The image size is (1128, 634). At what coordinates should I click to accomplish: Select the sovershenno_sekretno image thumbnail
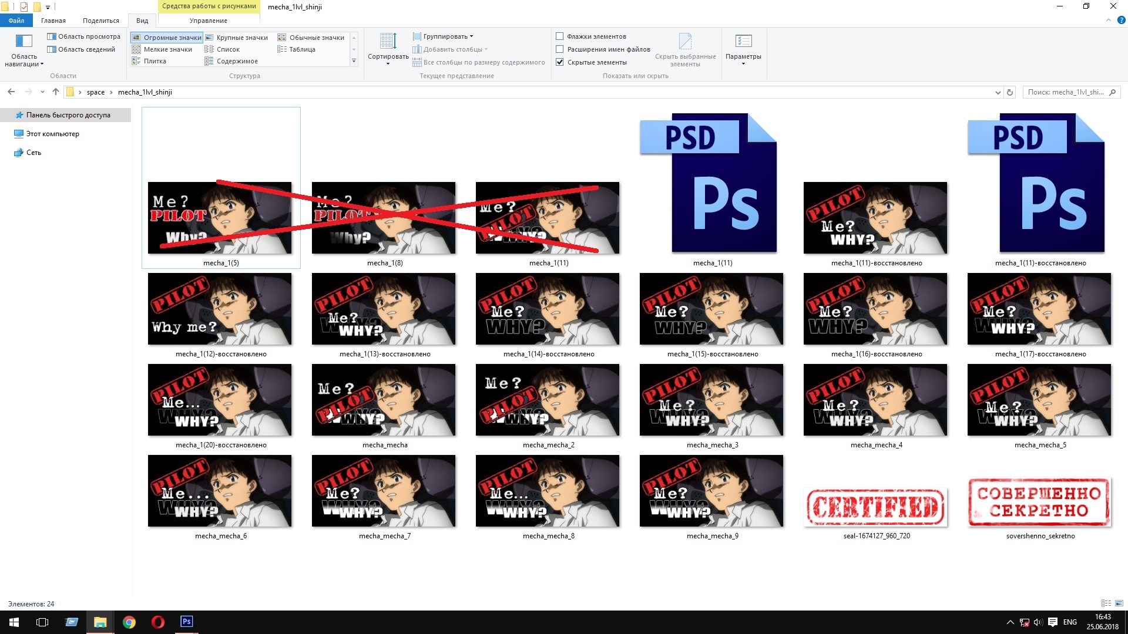[x=1039, y=502]
